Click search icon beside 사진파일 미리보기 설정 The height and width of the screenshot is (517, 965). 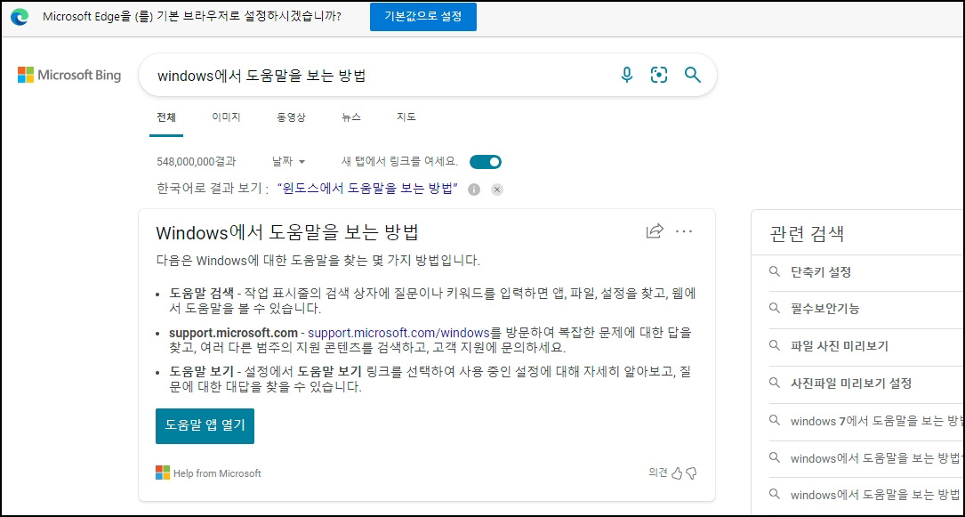coord(775,383)
